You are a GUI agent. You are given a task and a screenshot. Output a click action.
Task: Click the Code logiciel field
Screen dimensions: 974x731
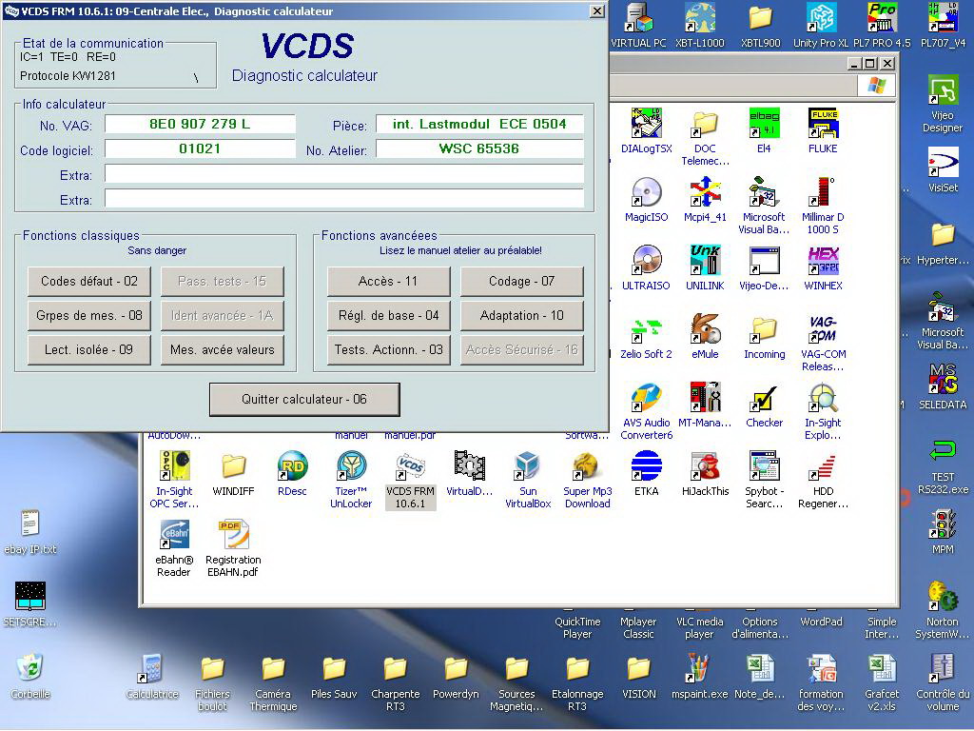200,148
